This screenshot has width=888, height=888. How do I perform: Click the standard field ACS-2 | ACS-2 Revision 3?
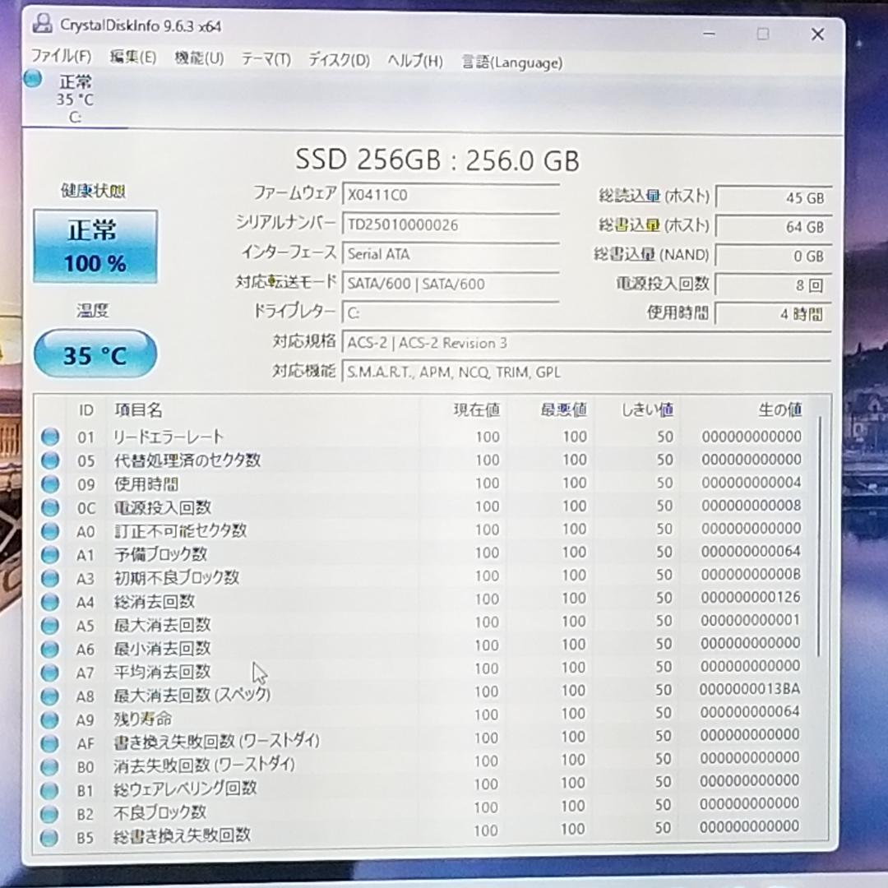coord(587,343)
